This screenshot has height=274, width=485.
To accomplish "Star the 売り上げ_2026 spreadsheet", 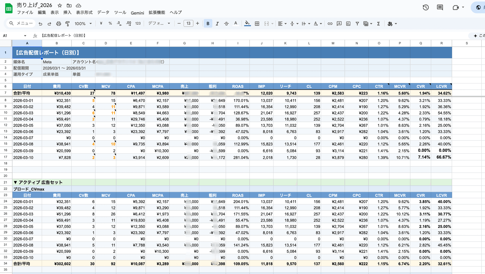I will coord(60,5).
